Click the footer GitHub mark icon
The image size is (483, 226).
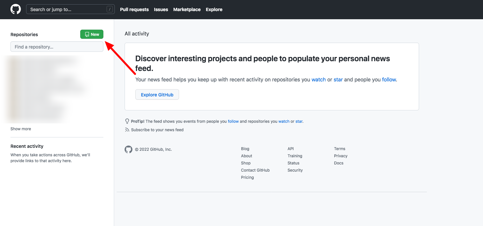128,149
